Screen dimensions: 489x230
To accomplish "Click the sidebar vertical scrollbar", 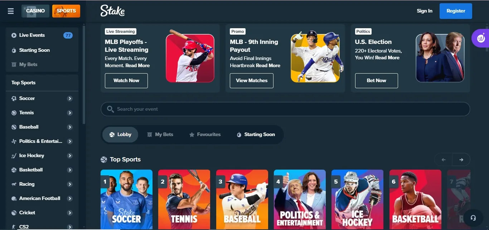I will [84, 75].
